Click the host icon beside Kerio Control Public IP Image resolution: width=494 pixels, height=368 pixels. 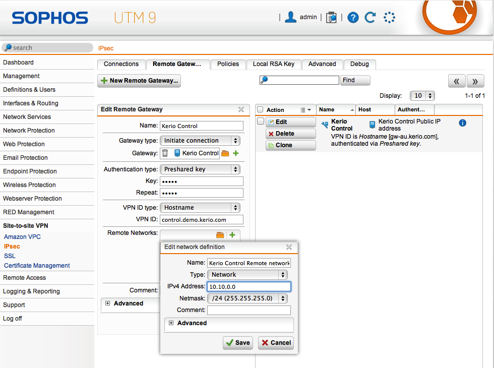(372, 125)
